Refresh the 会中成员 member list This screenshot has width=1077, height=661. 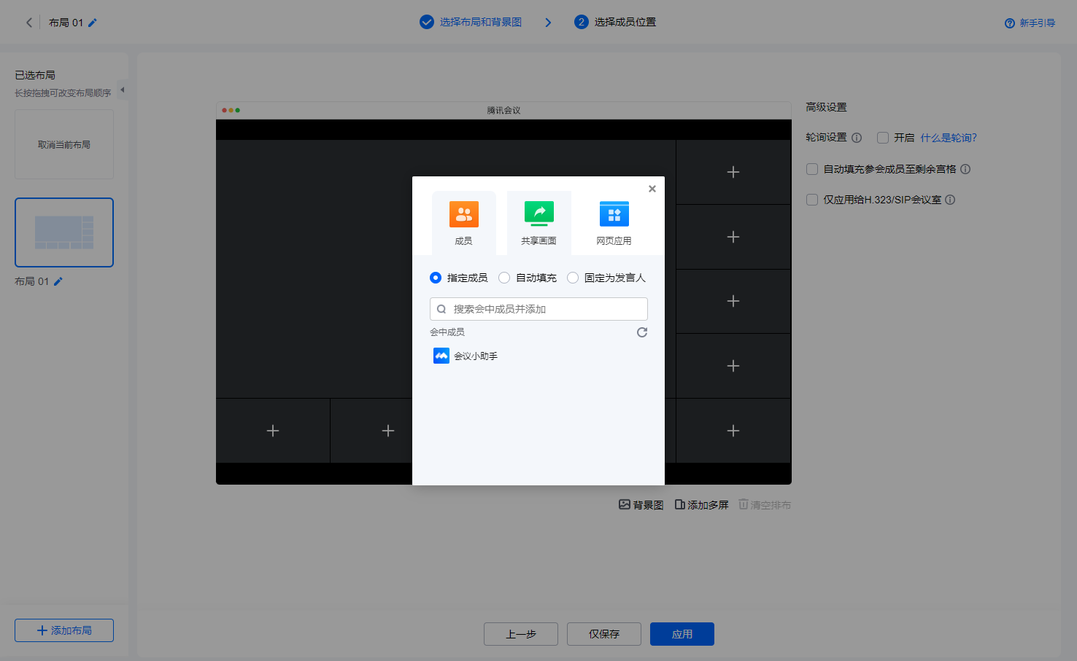point(642,332)
